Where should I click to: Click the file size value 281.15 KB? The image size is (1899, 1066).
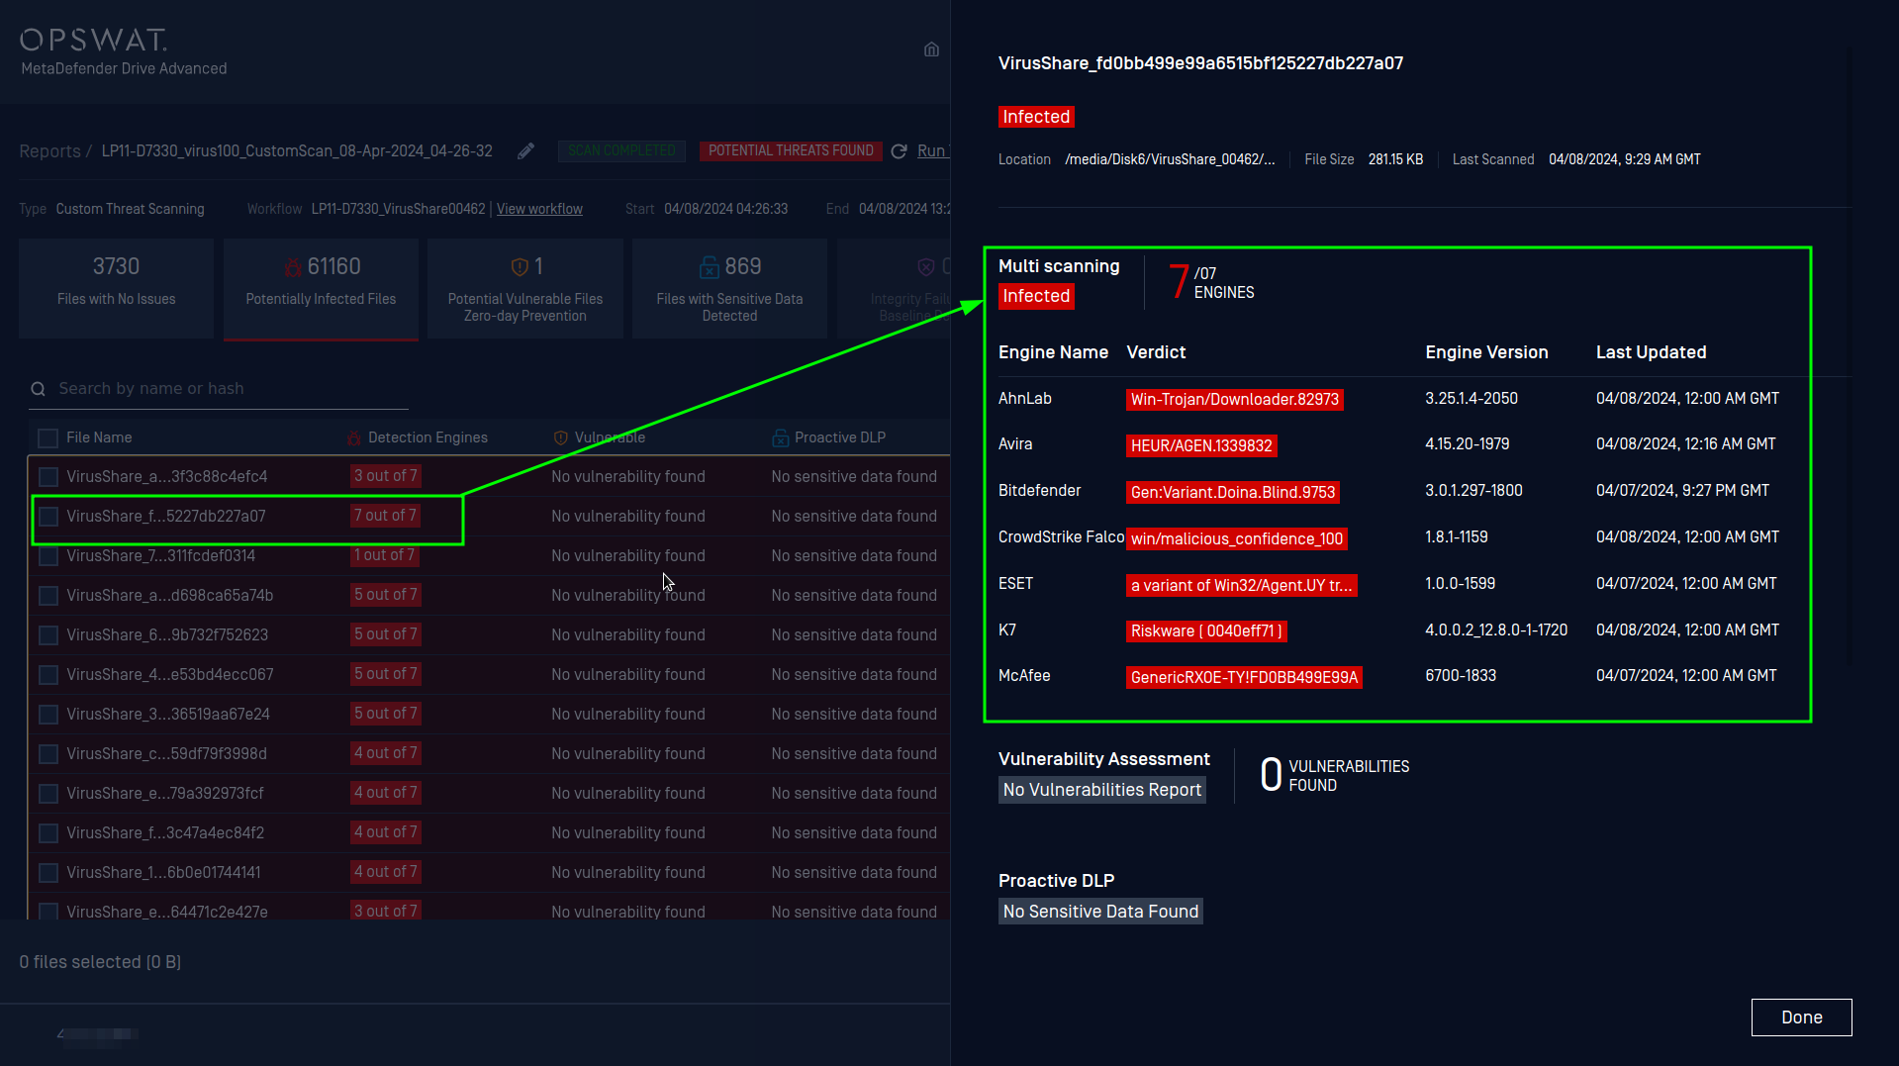1395,159
